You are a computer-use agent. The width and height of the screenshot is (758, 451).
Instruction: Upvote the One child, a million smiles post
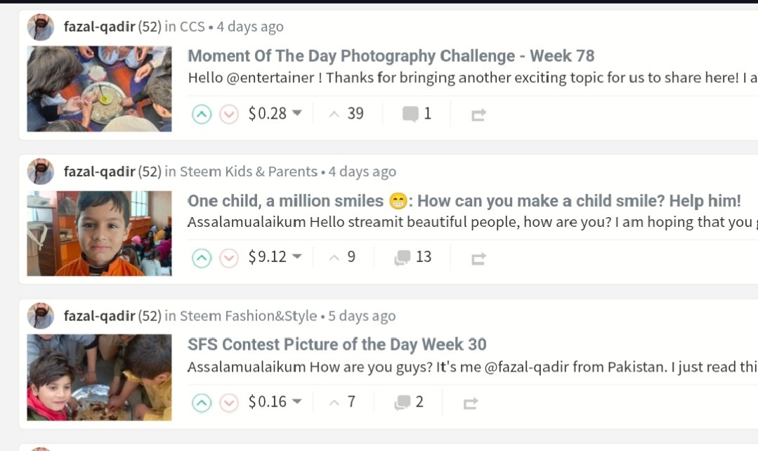point(202,258)
